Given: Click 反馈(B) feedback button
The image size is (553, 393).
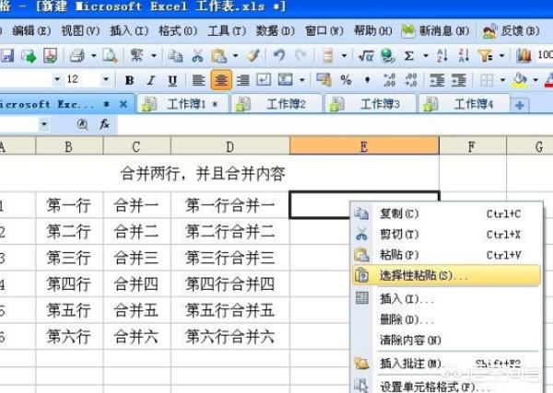Looking at the screenshot, I should click(512, 31).
